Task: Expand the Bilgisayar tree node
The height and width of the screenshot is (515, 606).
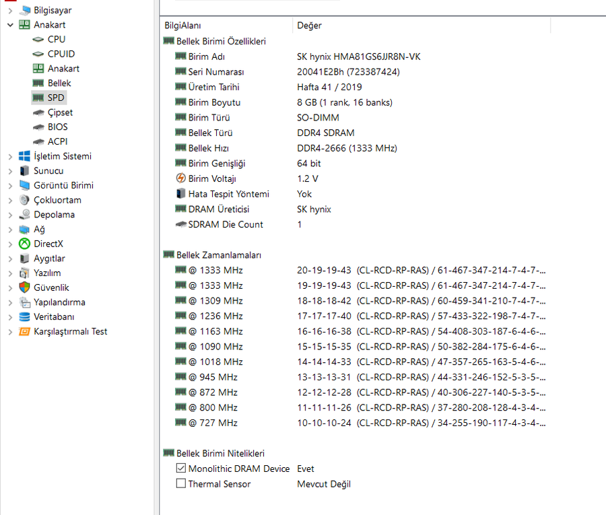Action: [10, 10]
